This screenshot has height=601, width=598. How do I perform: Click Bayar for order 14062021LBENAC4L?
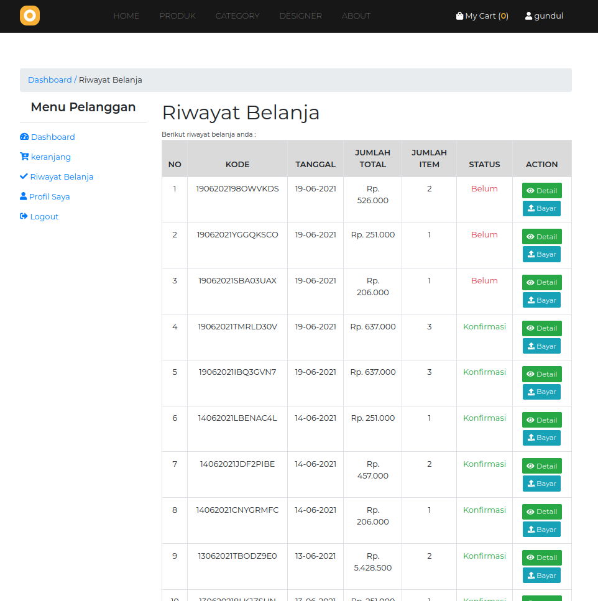click(x=541, y=438)
